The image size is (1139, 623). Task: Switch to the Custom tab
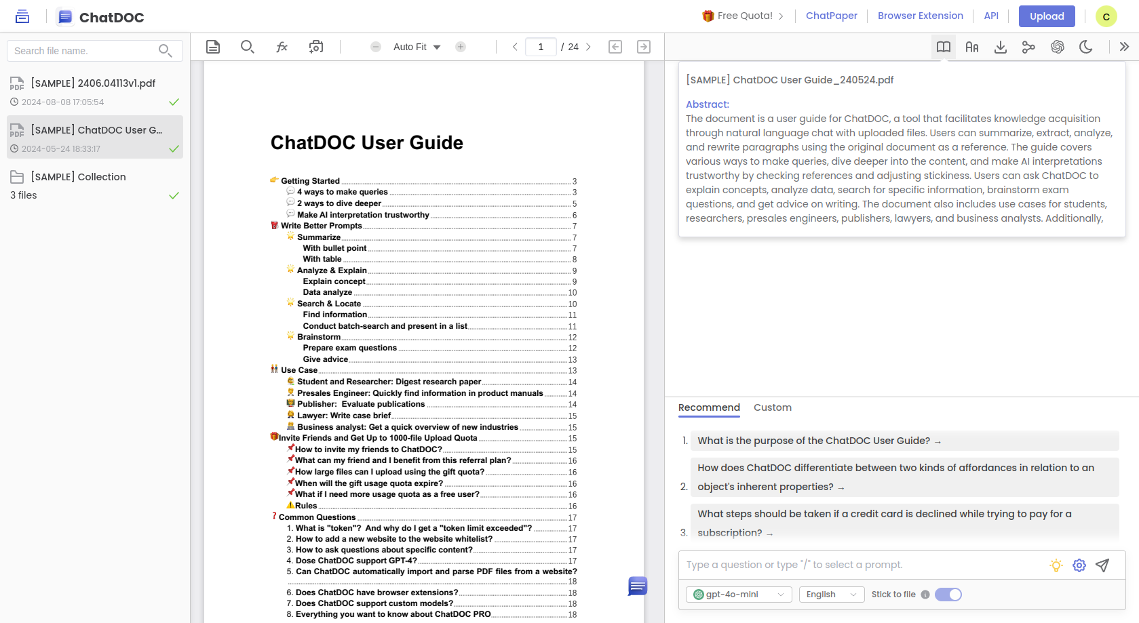[773, 407]
